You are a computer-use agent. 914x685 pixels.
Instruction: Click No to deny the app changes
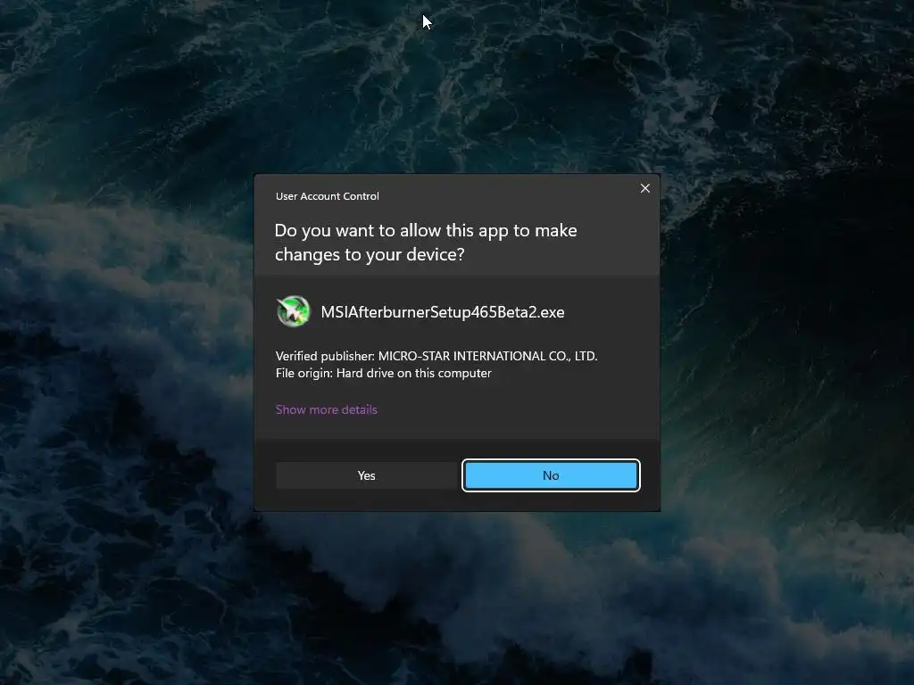[x=551, y=475]
